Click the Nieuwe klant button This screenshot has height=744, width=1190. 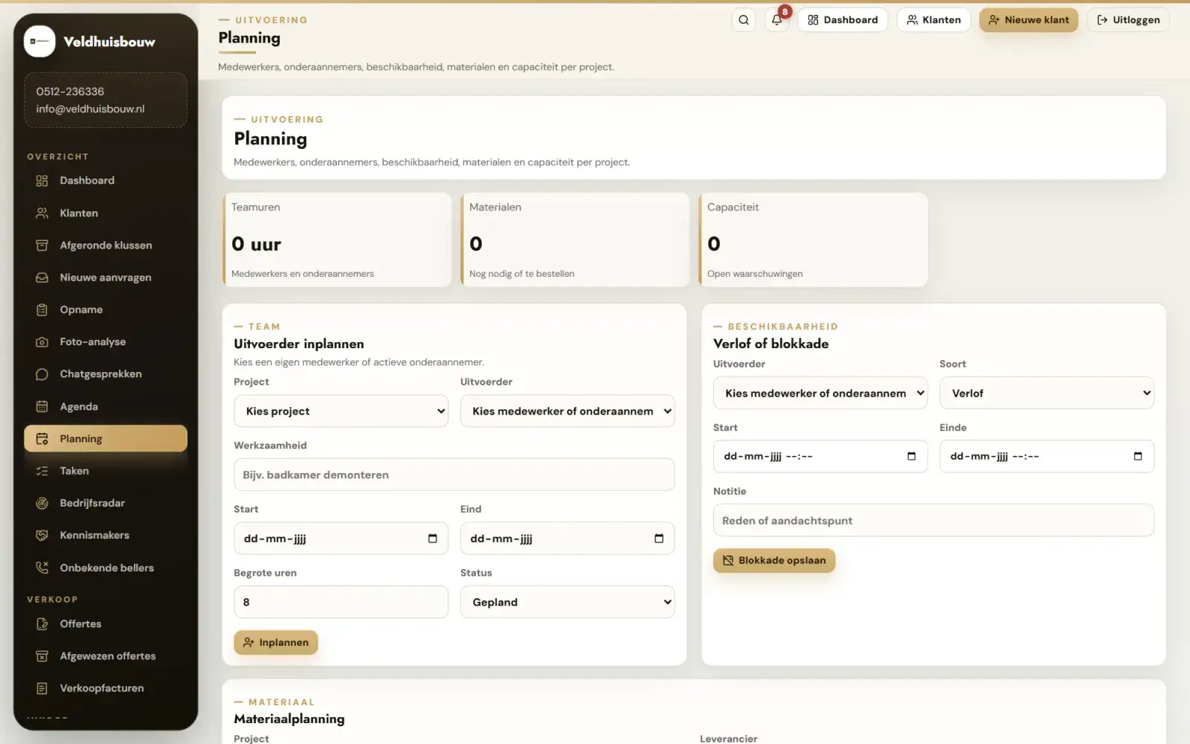pos(1029,20)
